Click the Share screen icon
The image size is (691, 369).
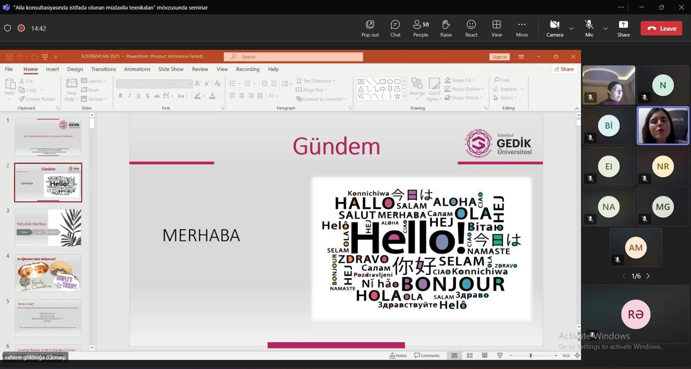[624, 28]
